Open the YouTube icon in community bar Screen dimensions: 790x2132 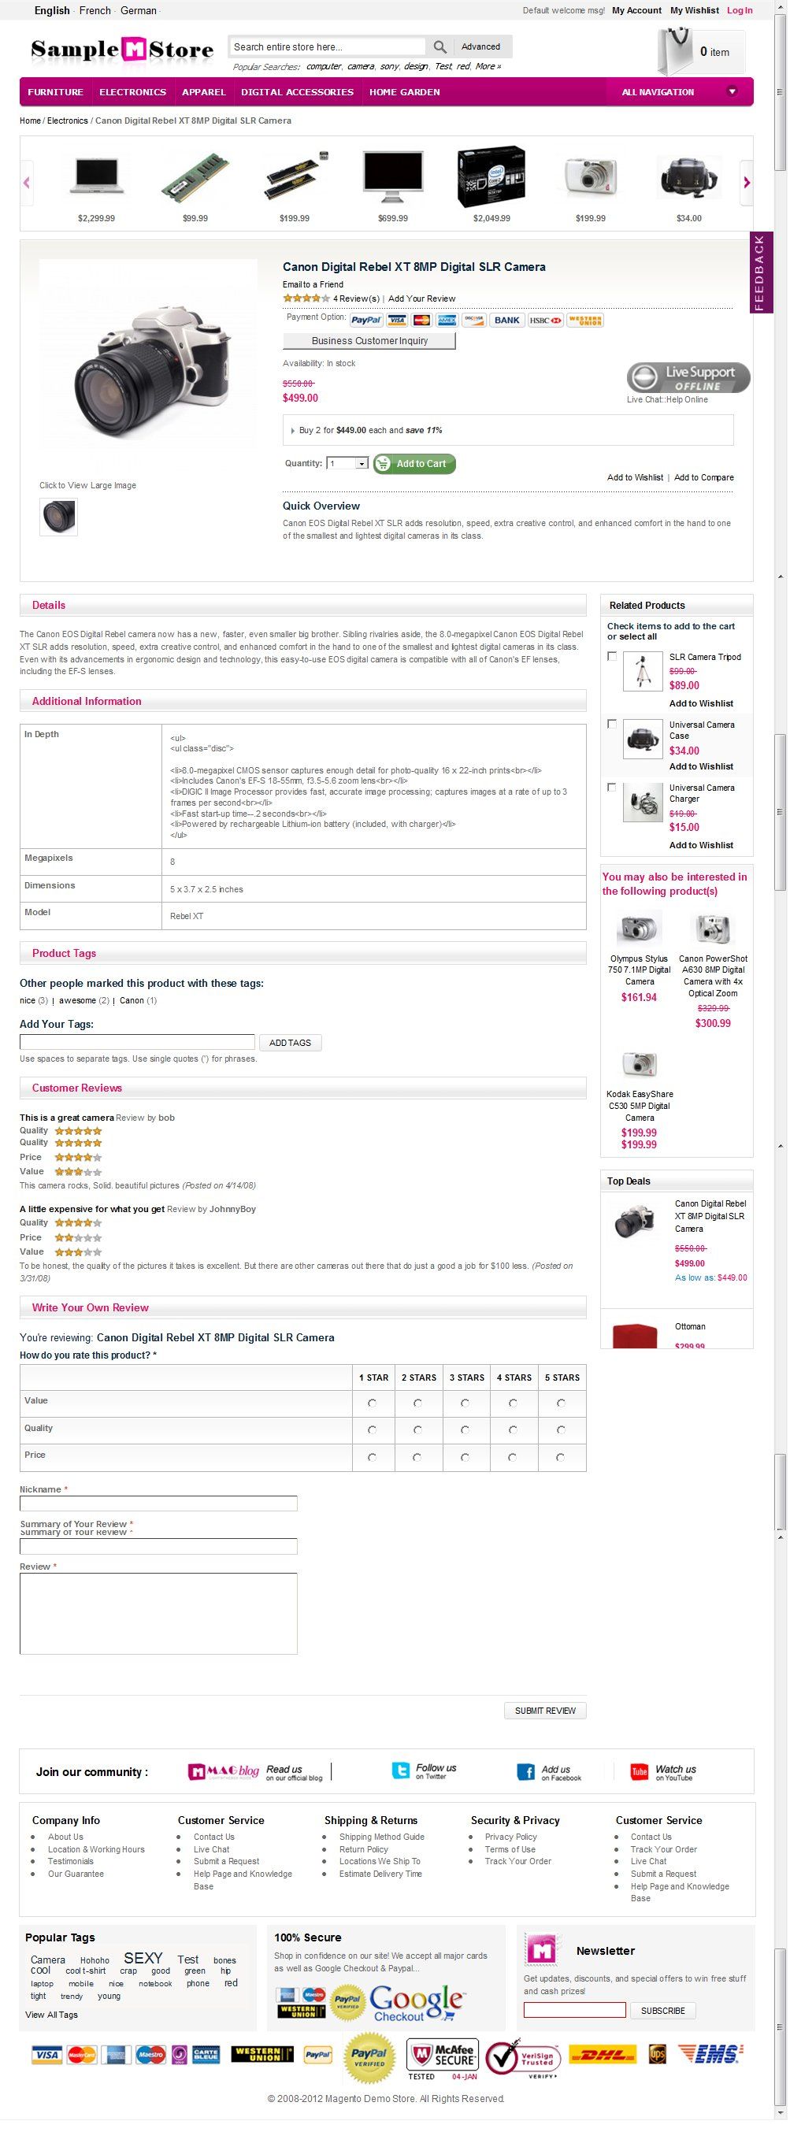[640, 1771]
